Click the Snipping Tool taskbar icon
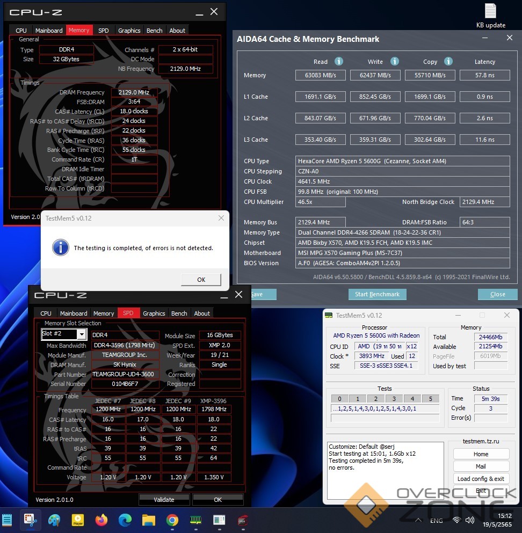522x533 pixels. [x=30, y=520]
